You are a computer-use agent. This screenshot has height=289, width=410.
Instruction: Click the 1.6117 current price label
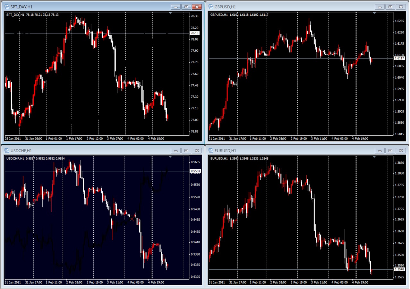399,58
